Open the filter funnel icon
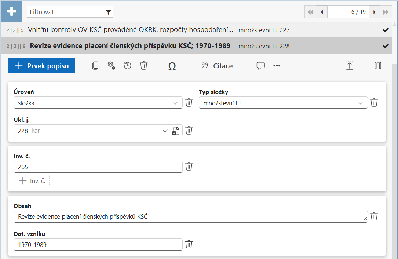 click(x=108, y=12)
